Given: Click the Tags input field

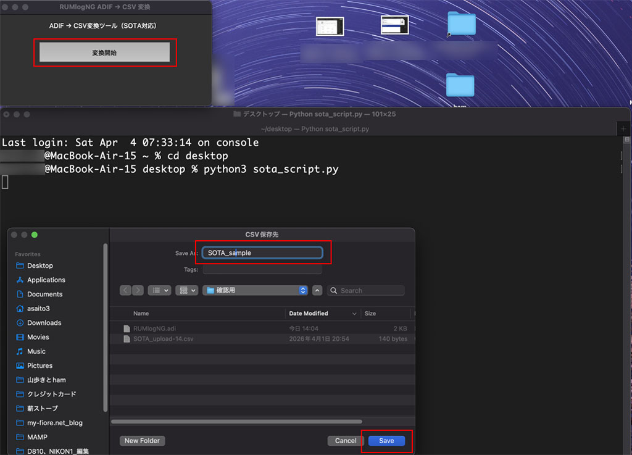Looking at the screenshot, I should coord(262,270).
